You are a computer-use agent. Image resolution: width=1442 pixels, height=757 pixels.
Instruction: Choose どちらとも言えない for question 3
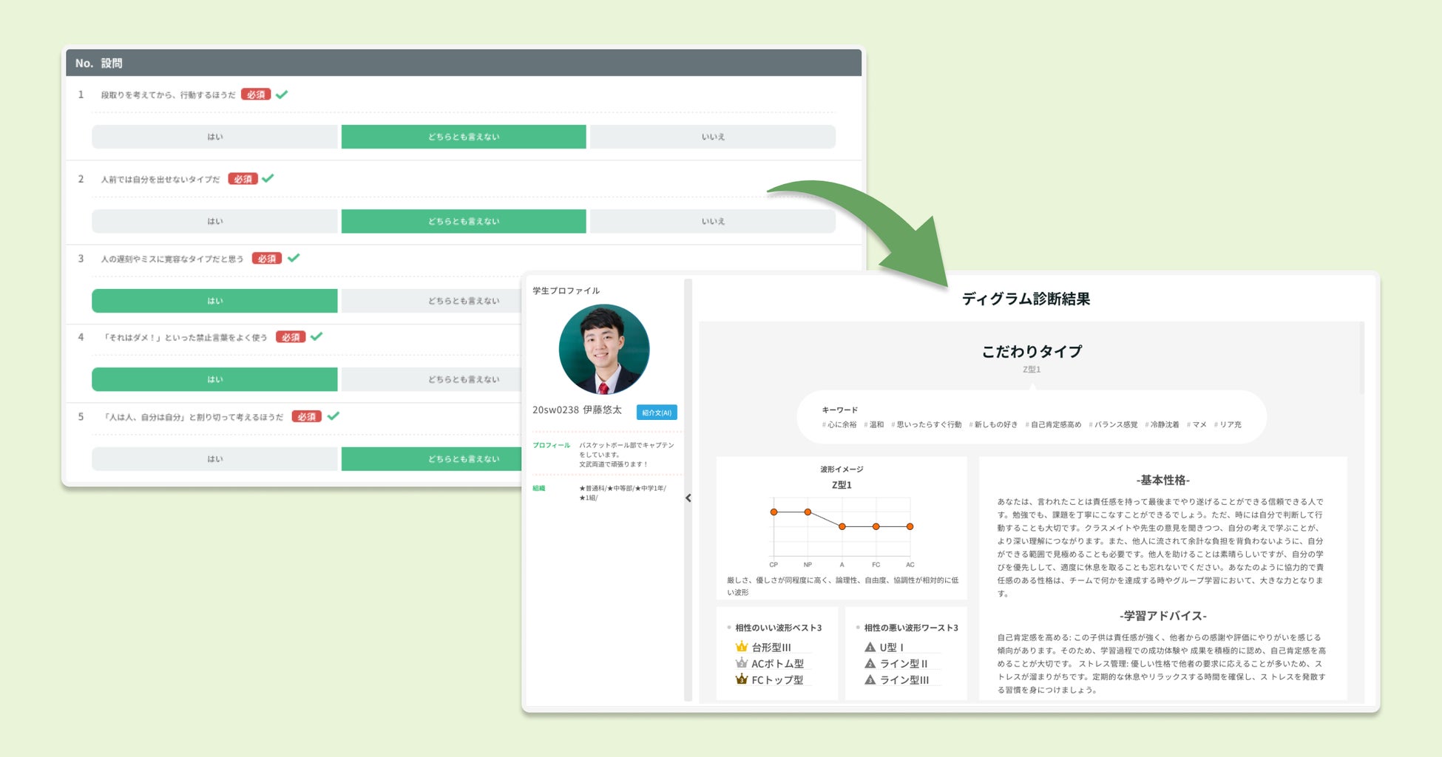pyautogui.click(x=432, y=301)
